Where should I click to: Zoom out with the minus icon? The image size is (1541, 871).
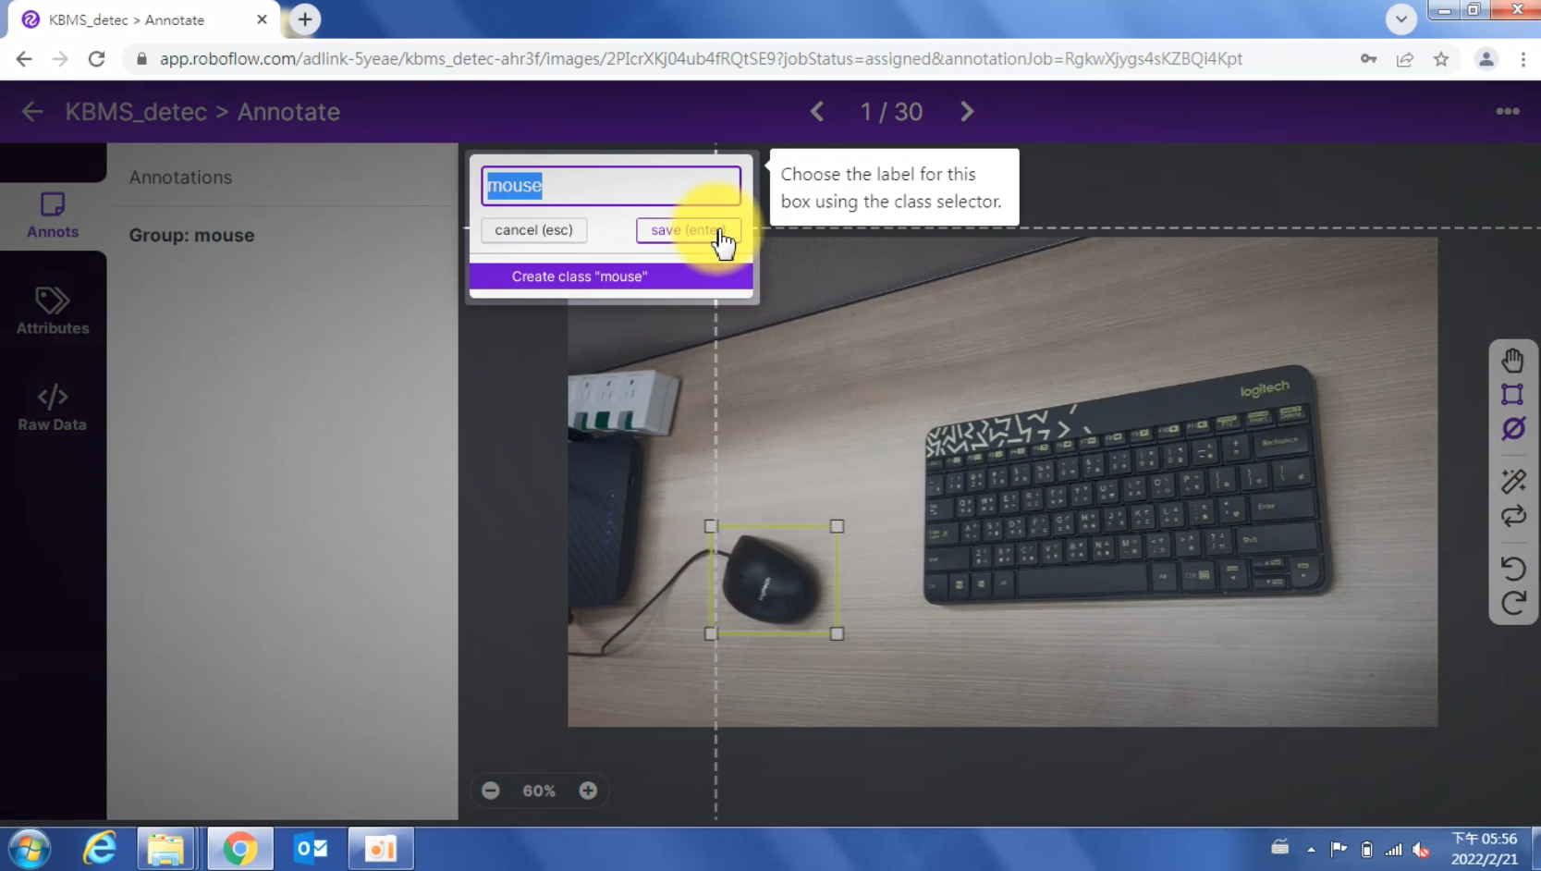491,791
